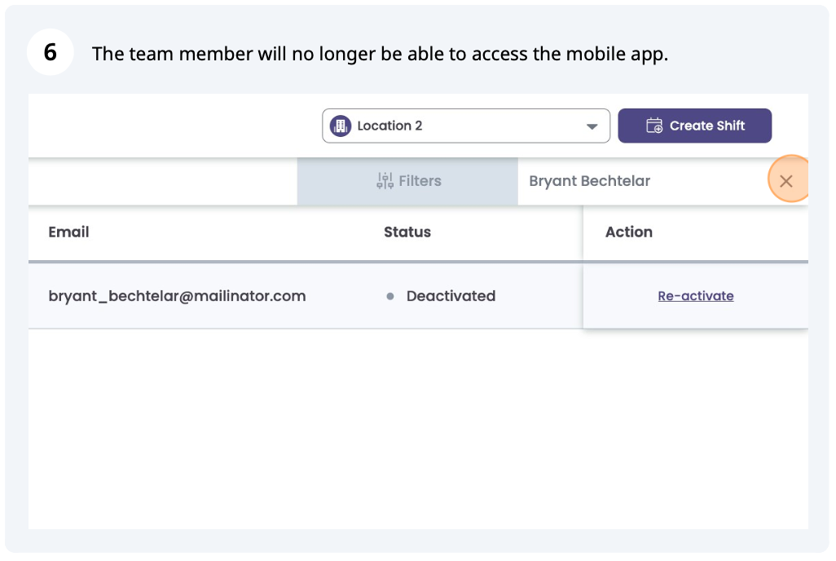
Task: Select the bryant_bechtelar@mailinator.com email cell
Action: tap(177, 296)
